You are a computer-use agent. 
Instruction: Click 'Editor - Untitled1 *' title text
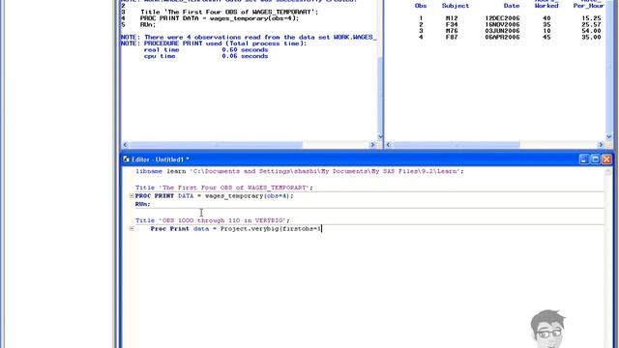[x=161, y=159]
